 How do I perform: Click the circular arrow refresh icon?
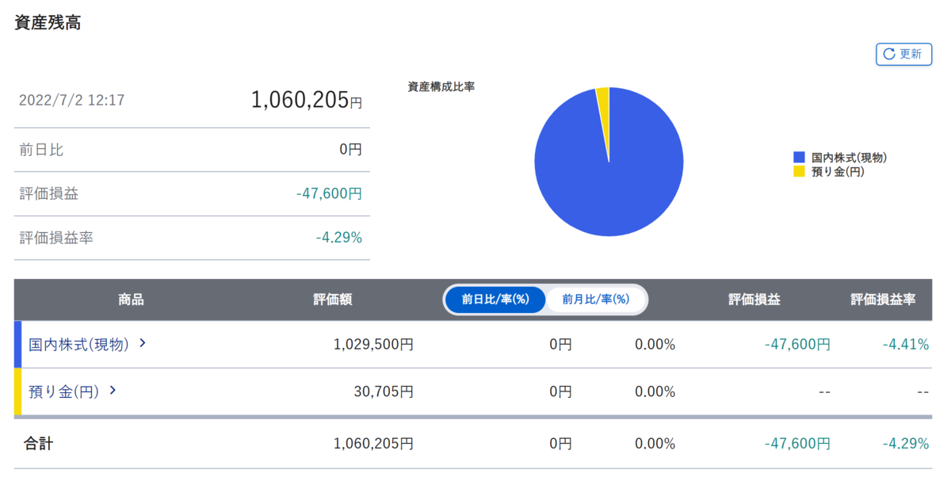[x=889, y=54]
